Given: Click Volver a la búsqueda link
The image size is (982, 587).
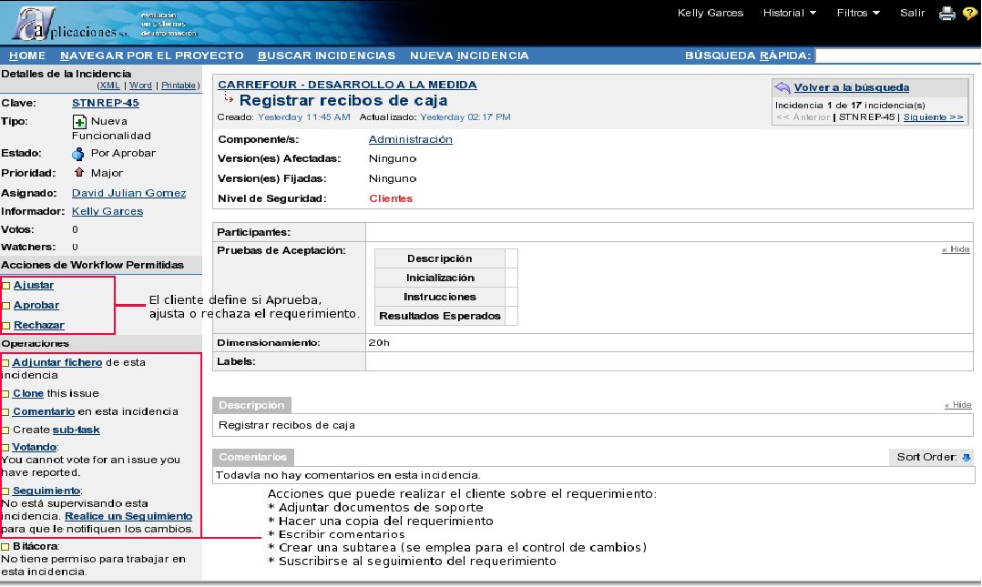Looking at the screenshot, I should pos(851,87).
